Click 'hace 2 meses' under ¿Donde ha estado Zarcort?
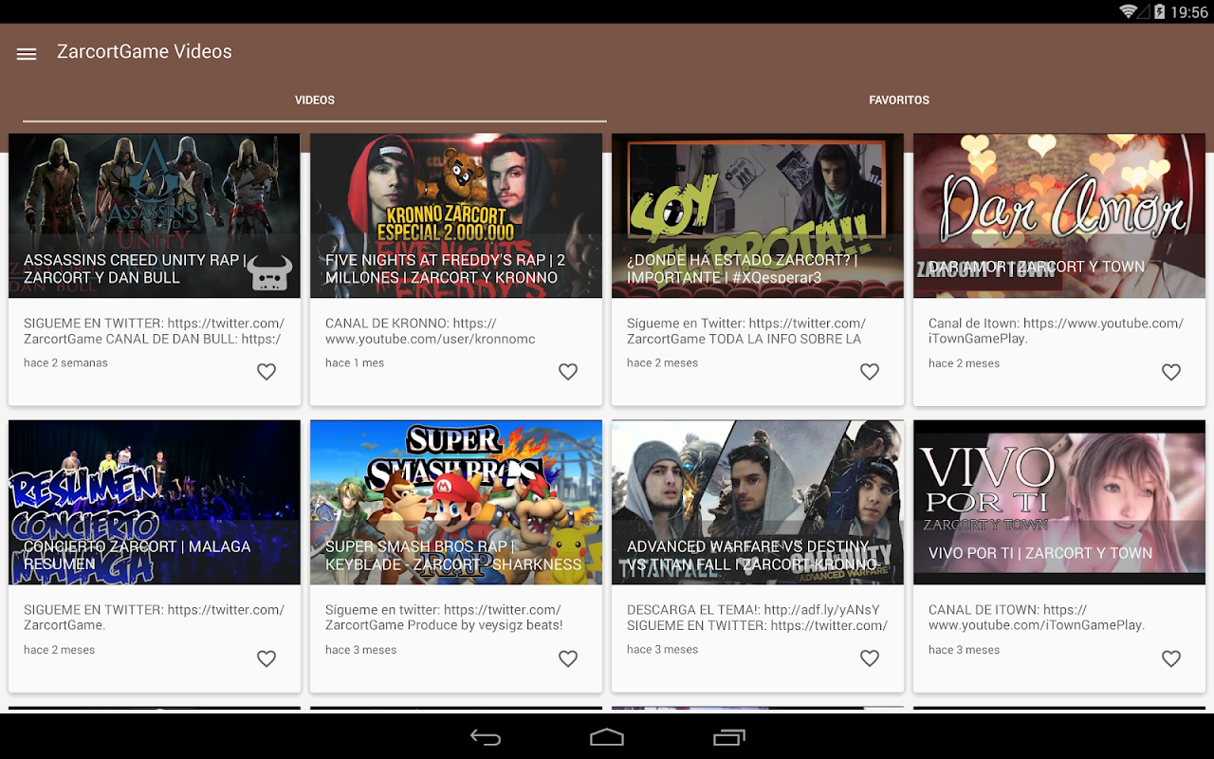Viewport: 1214px width, 759px height. click(x=662, y=363)
